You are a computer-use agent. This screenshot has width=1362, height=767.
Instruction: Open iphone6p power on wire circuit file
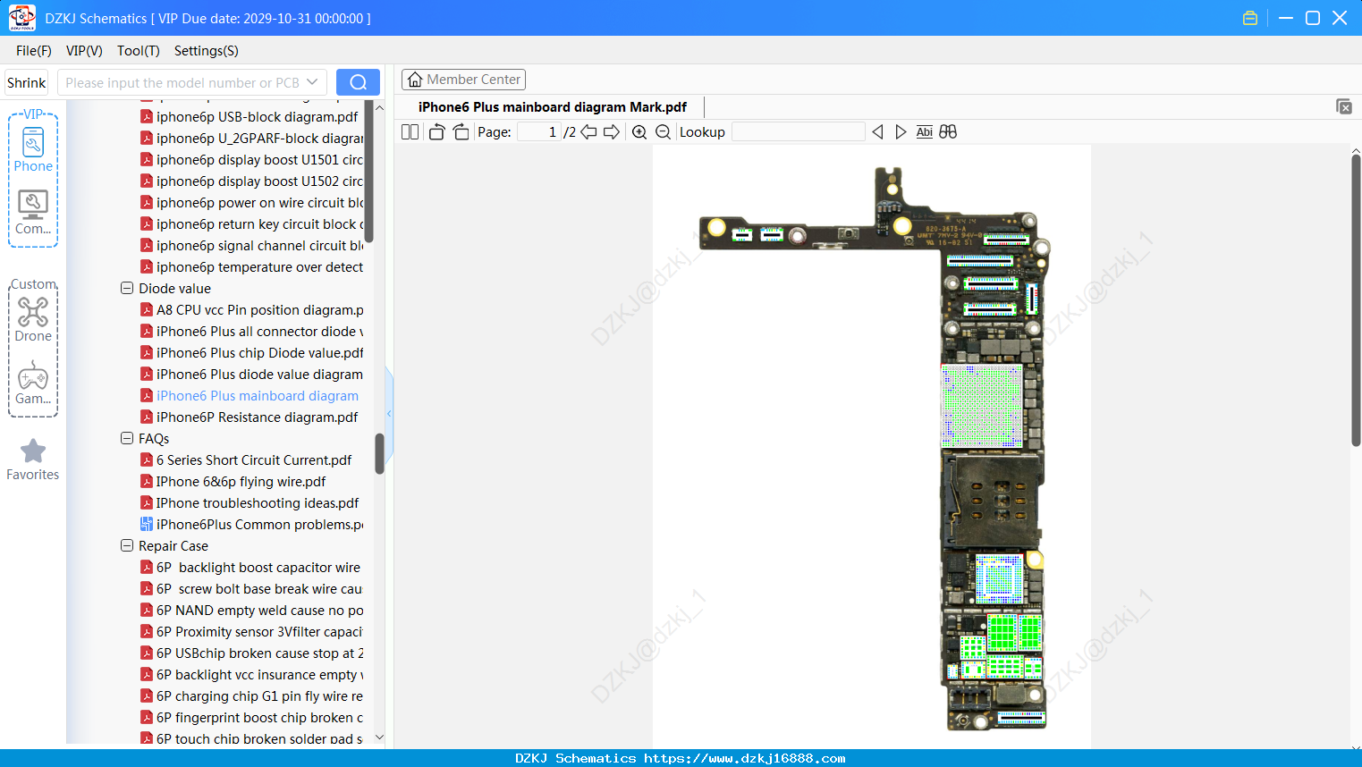(x=259, y=203)
